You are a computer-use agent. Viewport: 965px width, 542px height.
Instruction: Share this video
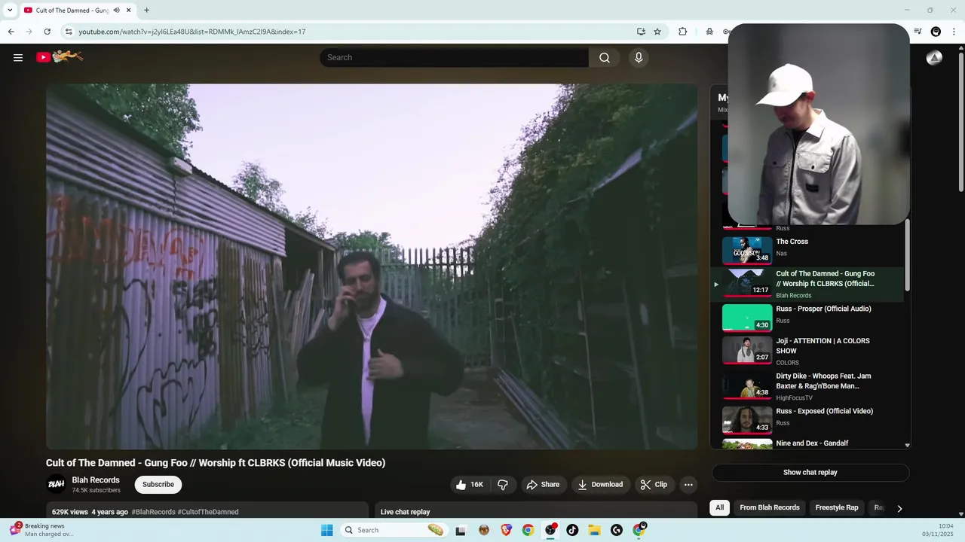pos(543,485)
